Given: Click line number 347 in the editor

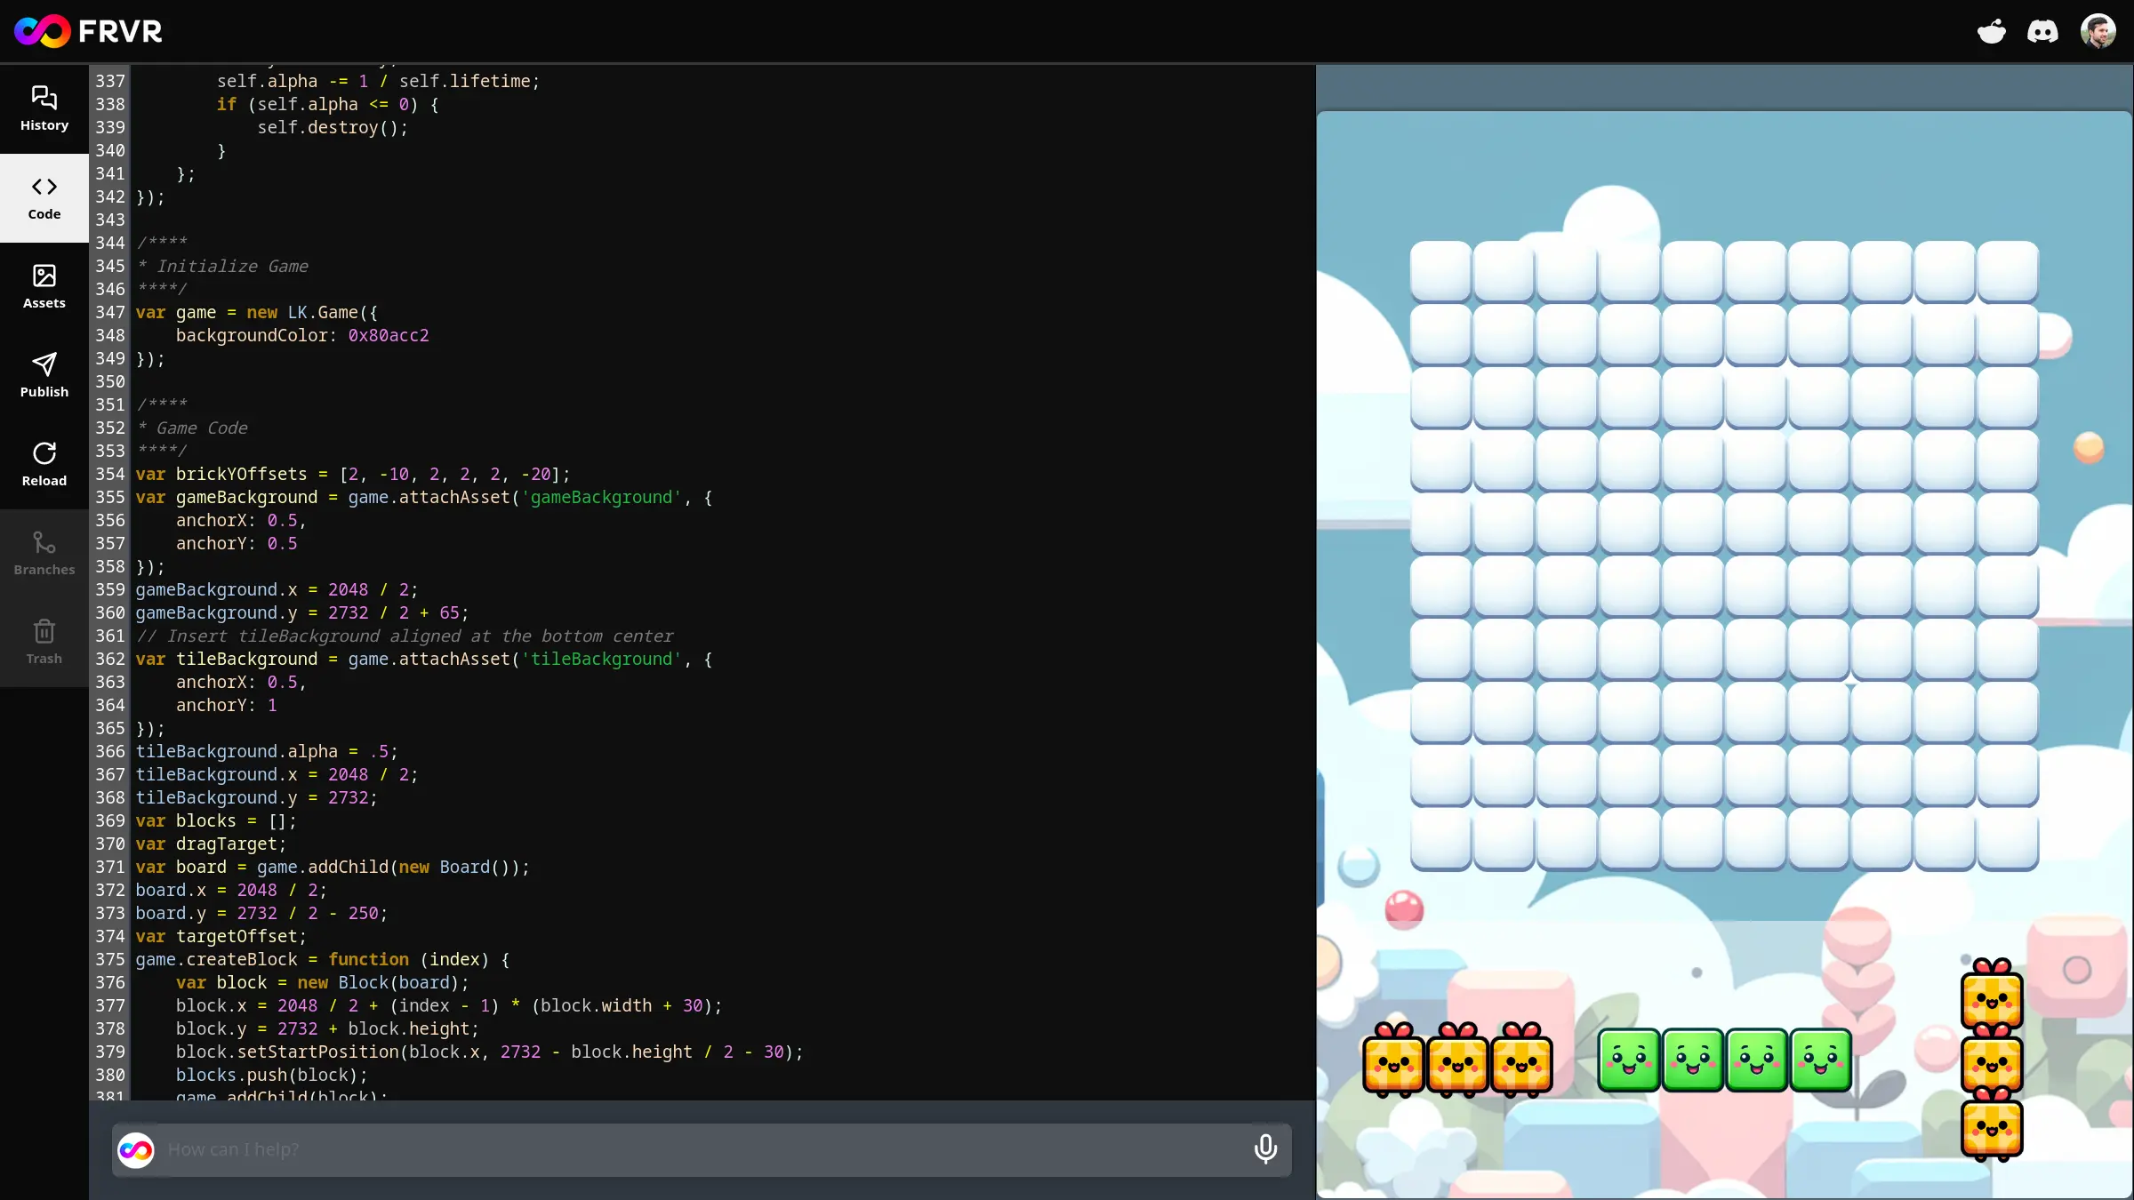Looking at the screenshot, I should point(109,312).
